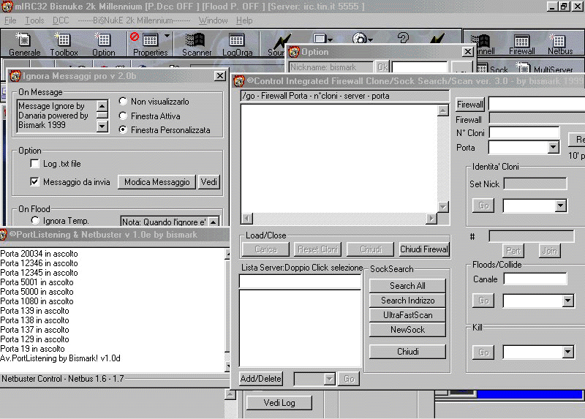Click the Search All button
The height and width of the screenshot is (419, 585).
407,286
